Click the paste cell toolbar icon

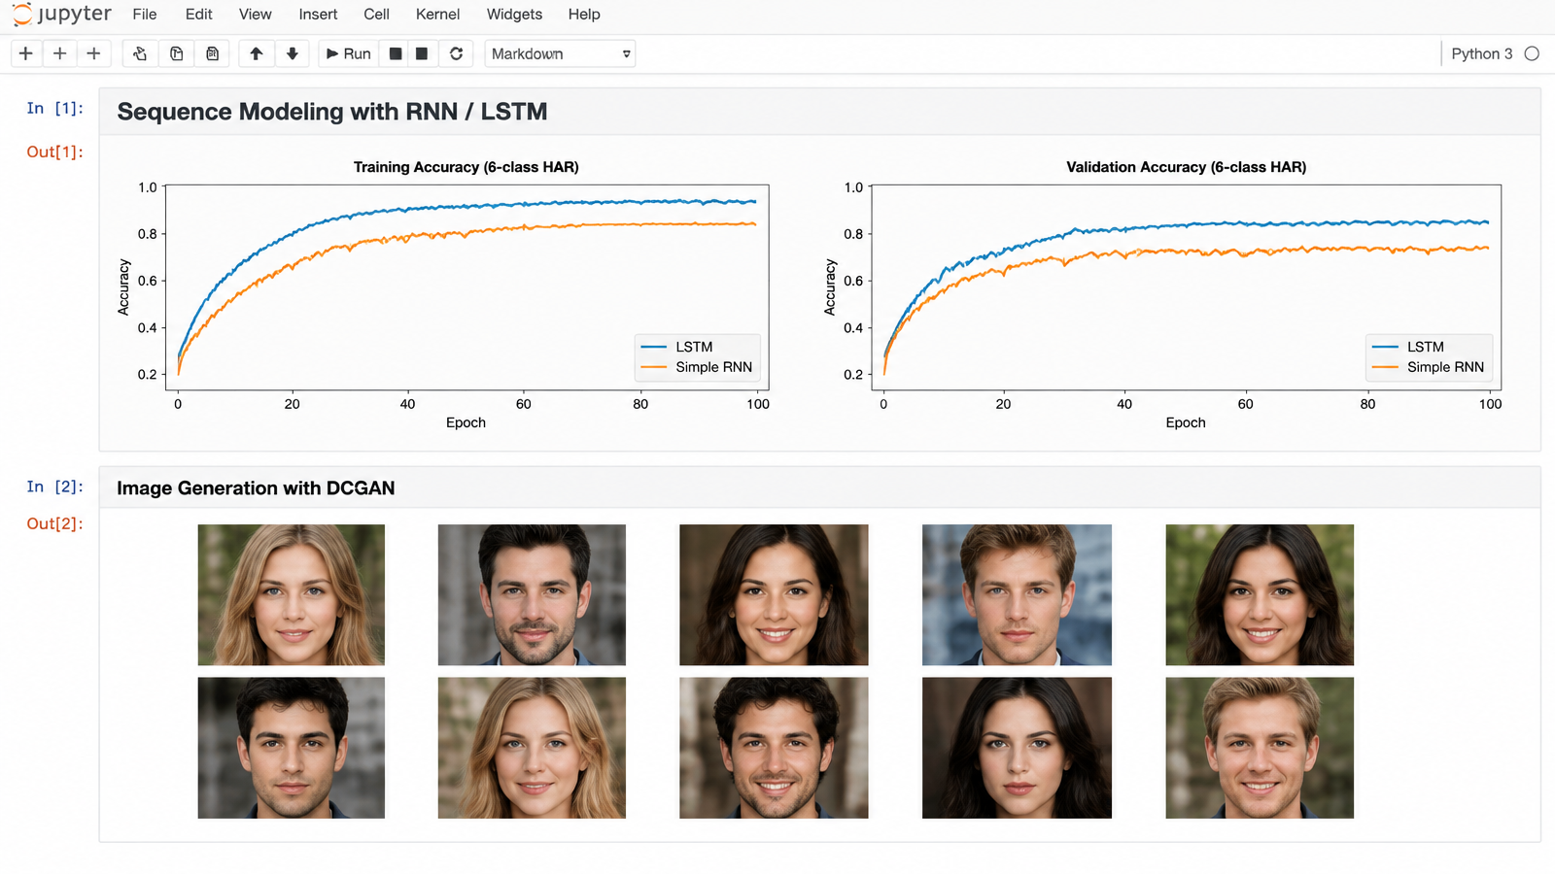[212, 53]
